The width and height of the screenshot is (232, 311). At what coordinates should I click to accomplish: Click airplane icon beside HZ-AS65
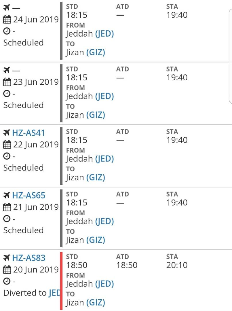tap(7, 195)
